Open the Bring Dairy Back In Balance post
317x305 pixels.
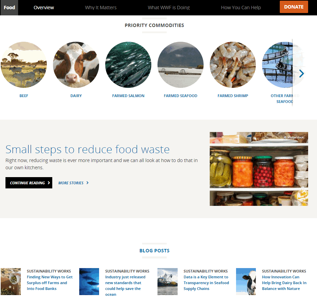pos(284,283)
